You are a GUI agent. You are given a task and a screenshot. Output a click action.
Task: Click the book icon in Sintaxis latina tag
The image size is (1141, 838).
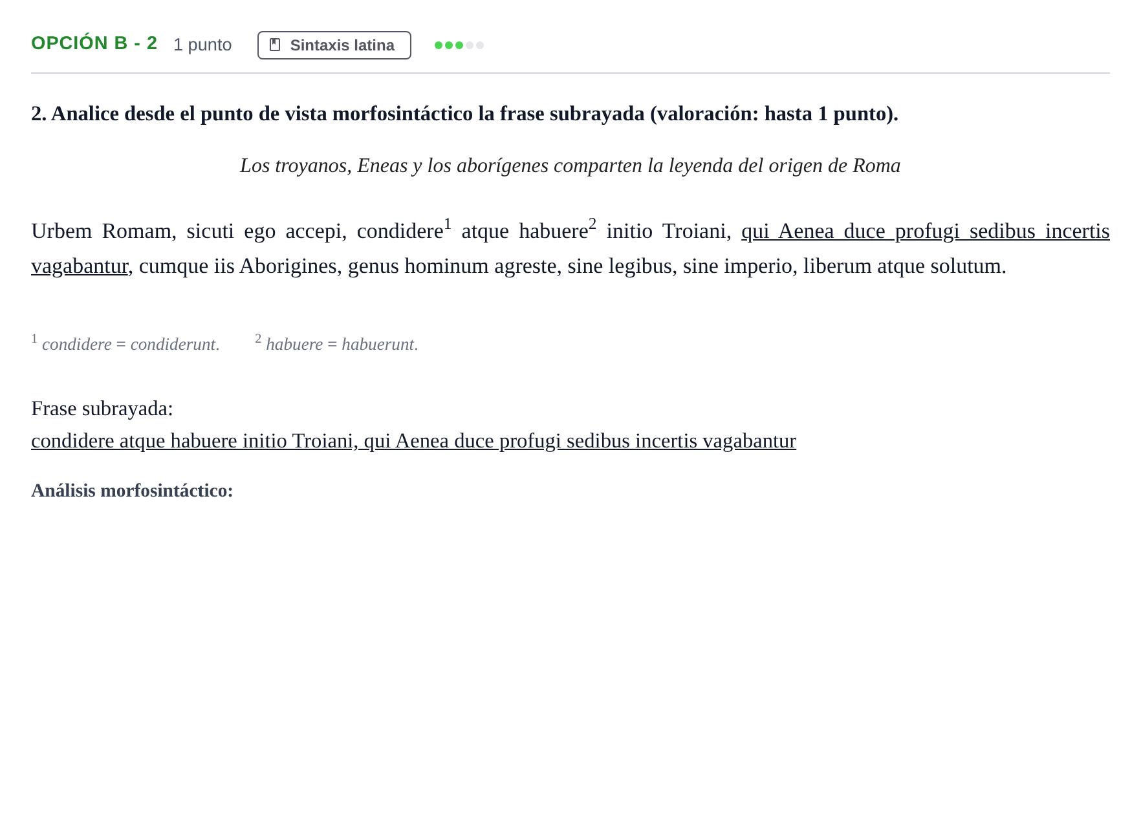275,45
